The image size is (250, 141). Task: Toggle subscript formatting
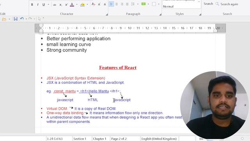pos(61,5)
